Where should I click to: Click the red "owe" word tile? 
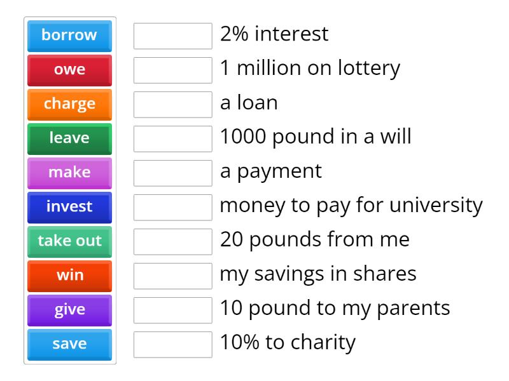pyautogui.click(x=69, y=70)
